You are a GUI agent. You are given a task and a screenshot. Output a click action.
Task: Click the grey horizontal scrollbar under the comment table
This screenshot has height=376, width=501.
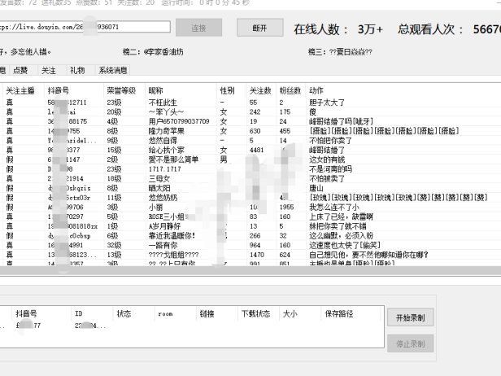coord(250,270)
